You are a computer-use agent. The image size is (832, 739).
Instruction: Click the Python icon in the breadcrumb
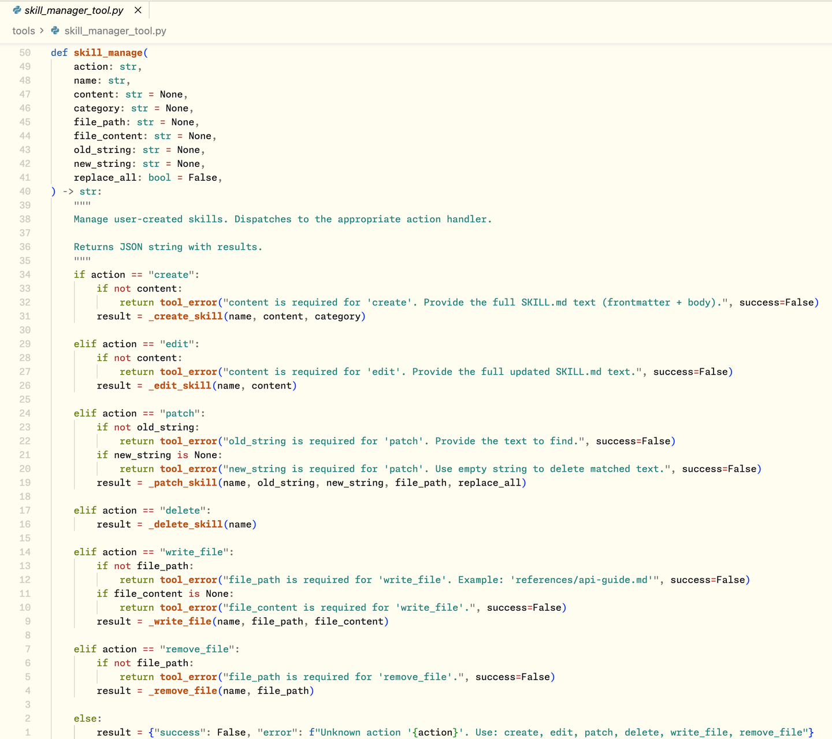click(x=55, y=31)
